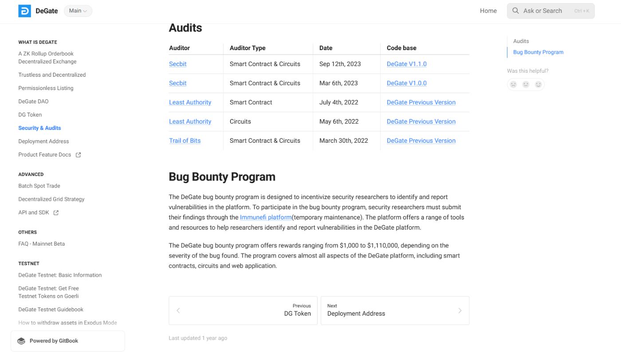Image resolution: width=621 pixels, height=352 pixels.
Task: Open DeGate Testnet Guidebook page
Action: pyautogui.click(x=51, y=310)
